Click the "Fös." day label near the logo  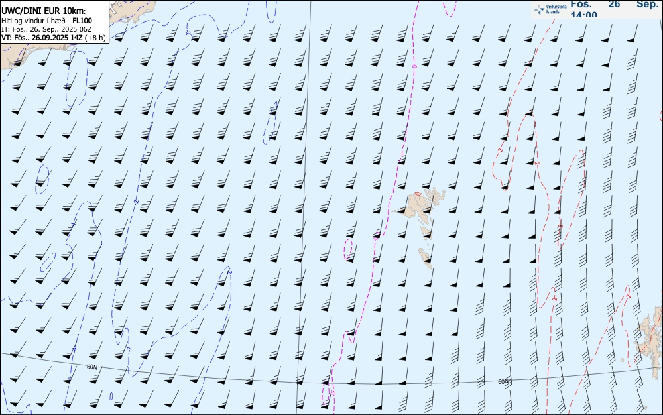coord(581,4)
